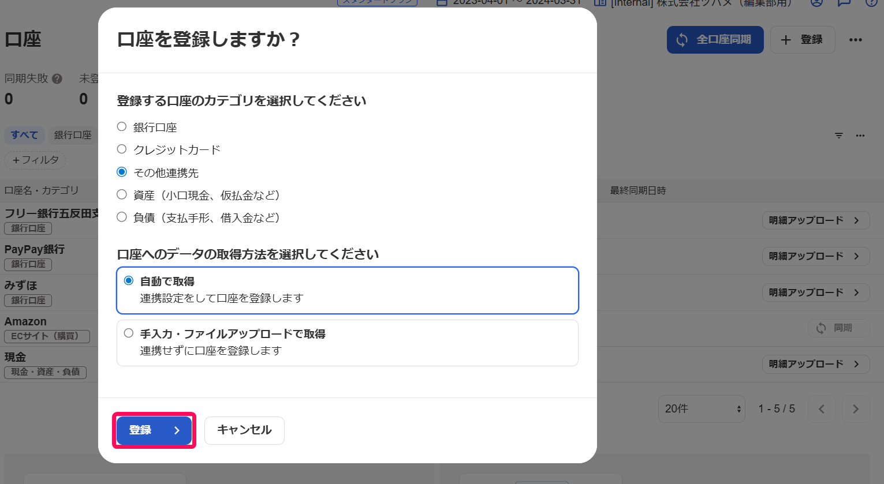884x484 pixels.
Task: Select the 負債（支払手形、借入金など）radio option
Action: [x=121, y=217]
